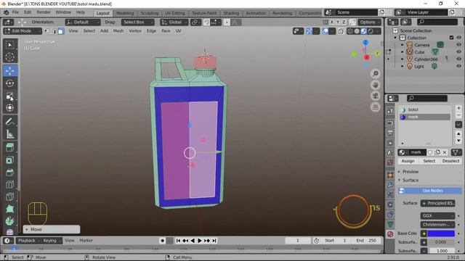Open the Options dropdown
The width and height of the screenshot is (465, 261).
(x=370, y=22)
